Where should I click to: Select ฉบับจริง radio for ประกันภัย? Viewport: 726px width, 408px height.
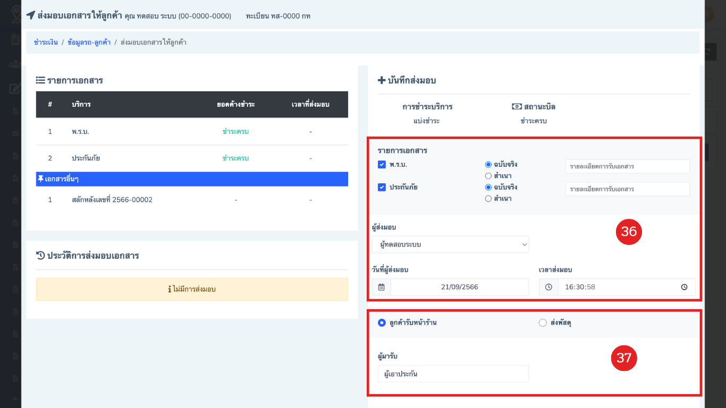488,187
